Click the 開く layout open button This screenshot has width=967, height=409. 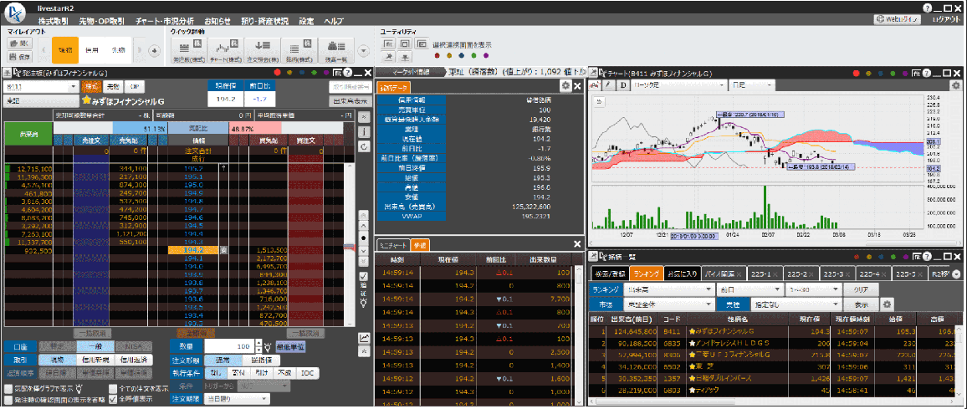tap(20, 43)
